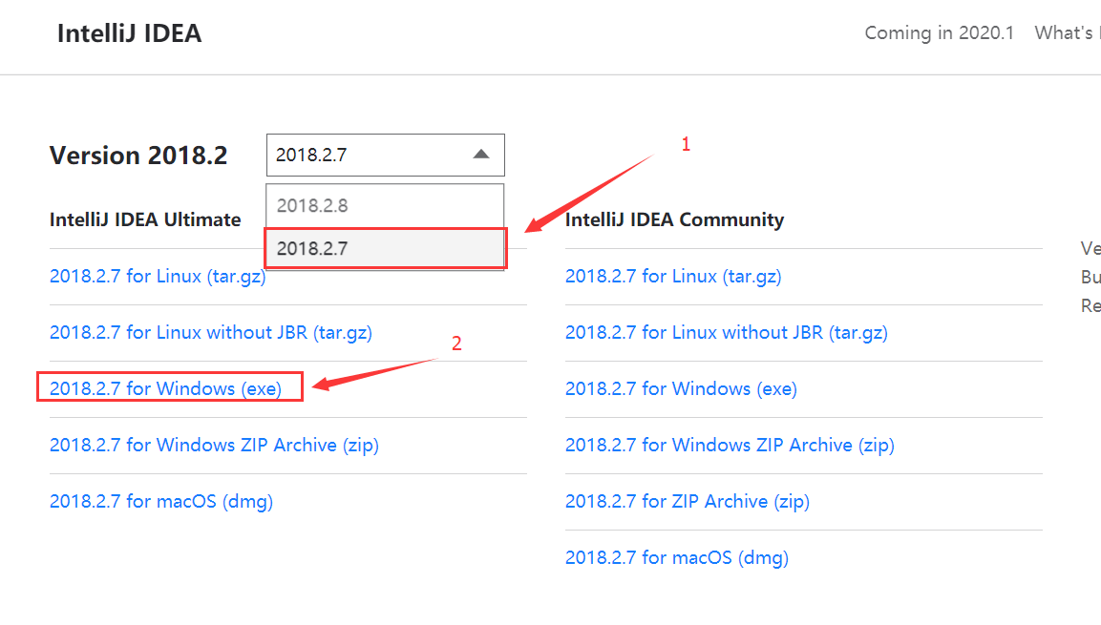Open the IntelliJ IDEA home link
1101x625 pixels.
coord(129,33)
